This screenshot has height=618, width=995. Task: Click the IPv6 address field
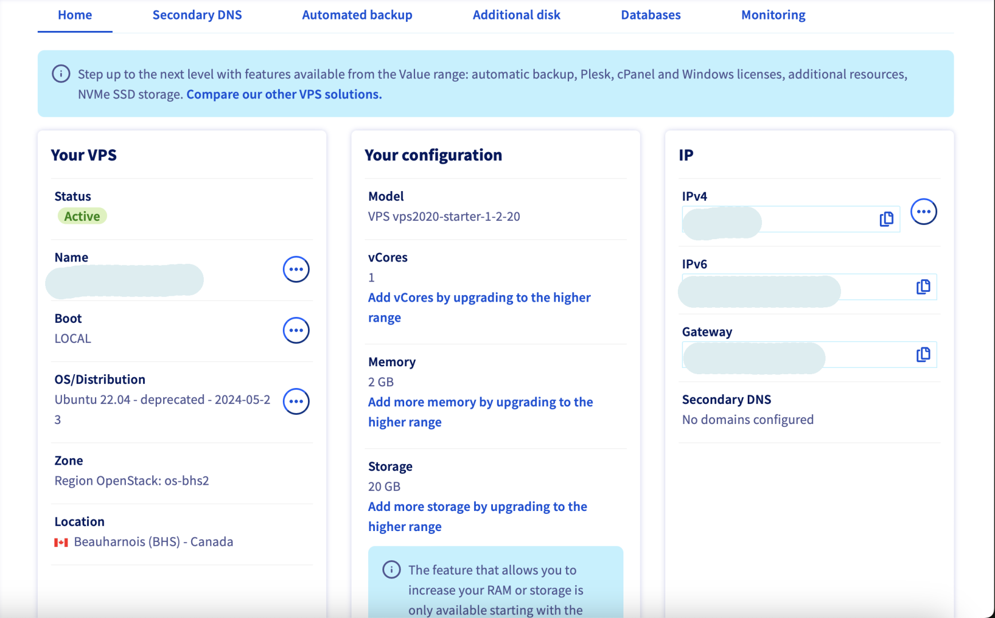(x=809, y=287)
